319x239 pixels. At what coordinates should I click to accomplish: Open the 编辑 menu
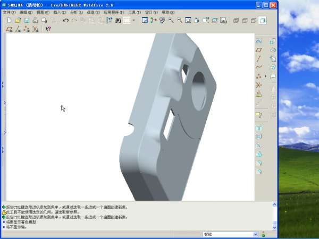coord(26,12)
